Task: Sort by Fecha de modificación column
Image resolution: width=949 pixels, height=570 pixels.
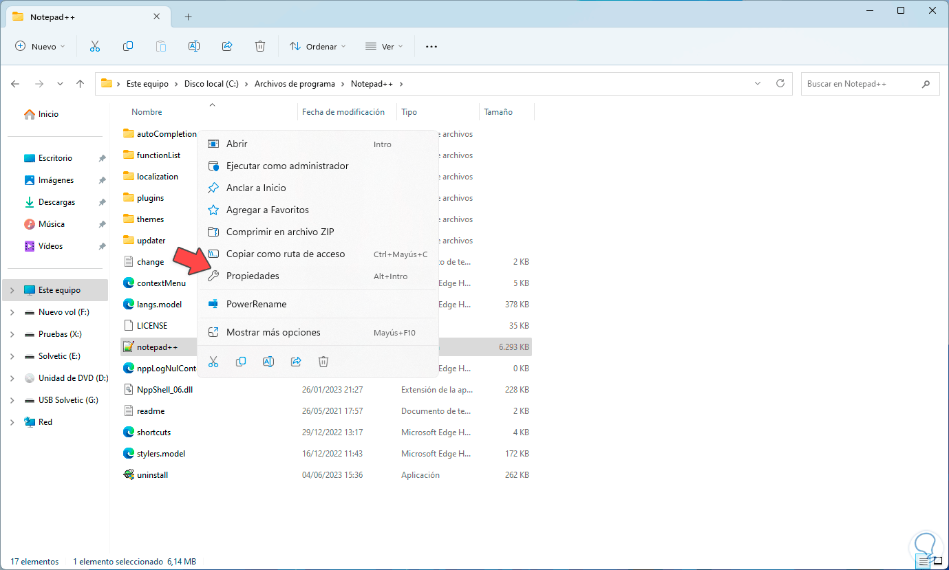Action: click(x=343, y=112)
